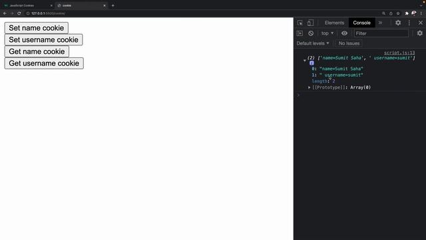Click the Set name cookie button
The image size is (426, 240).
[x=37, y=28]
